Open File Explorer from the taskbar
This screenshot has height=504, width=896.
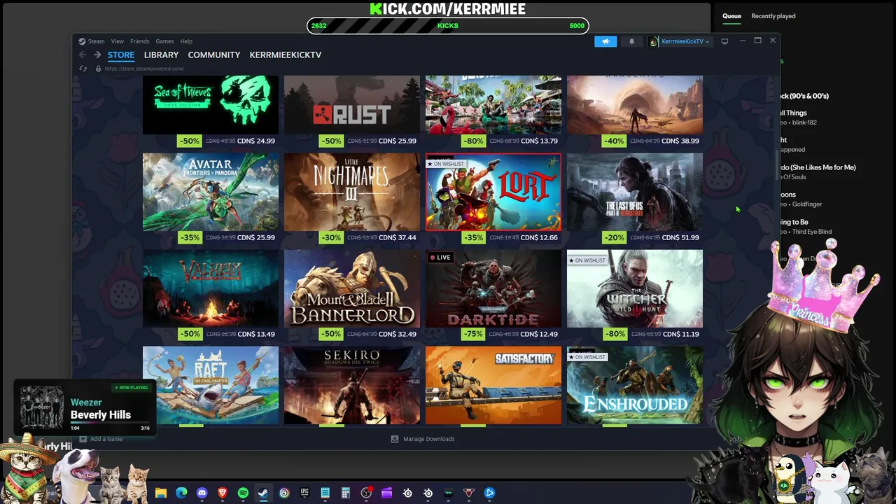(x=161, y=493)
